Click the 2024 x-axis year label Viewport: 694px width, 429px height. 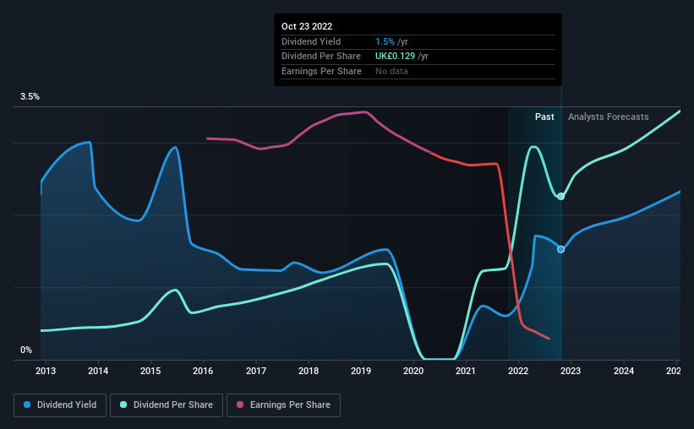pos(624,371)
